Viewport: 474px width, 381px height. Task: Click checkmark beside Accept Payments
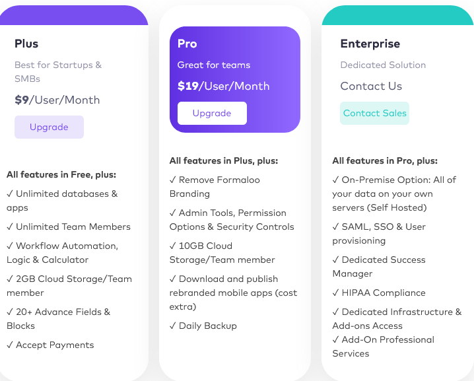point(10,345)
